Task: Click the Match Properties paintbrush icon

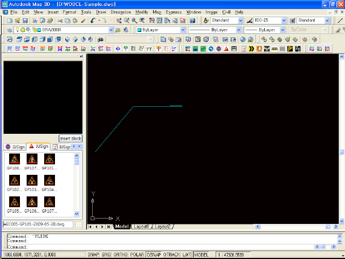Action: pos(83,21)
